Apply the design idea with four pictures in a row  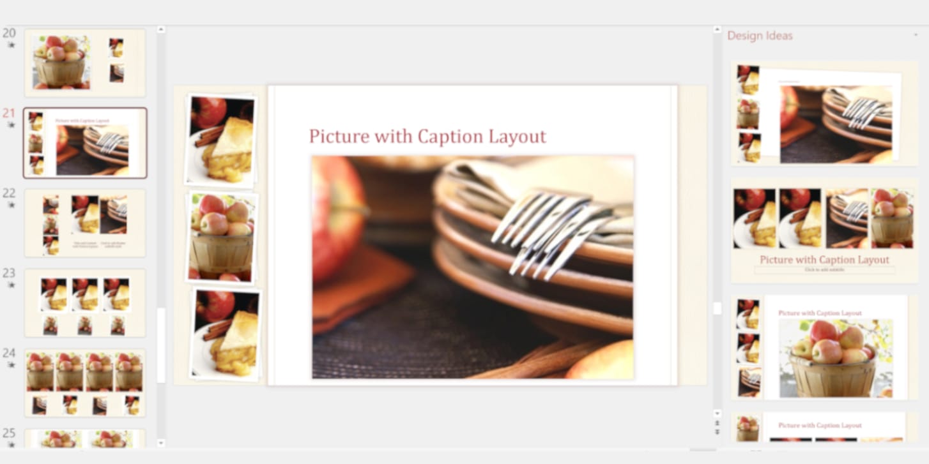(824, 231)
